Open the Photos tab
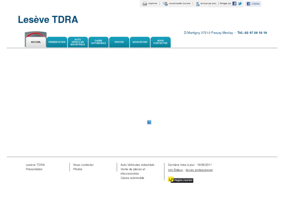 pos(119,42)
